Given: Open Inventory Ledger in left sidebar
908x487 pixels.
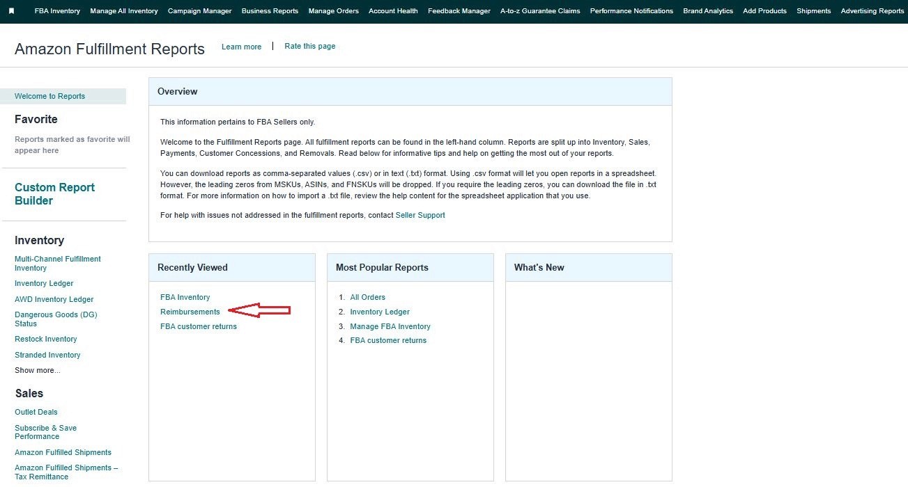Looking at the screenshot, I should pyautogui.click(x=44, y=283).
